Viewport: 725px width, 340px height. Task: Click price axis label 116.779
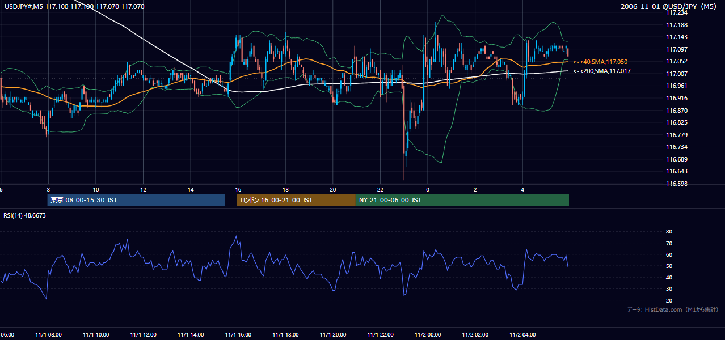pyautogui.click(x=677, y=135)
